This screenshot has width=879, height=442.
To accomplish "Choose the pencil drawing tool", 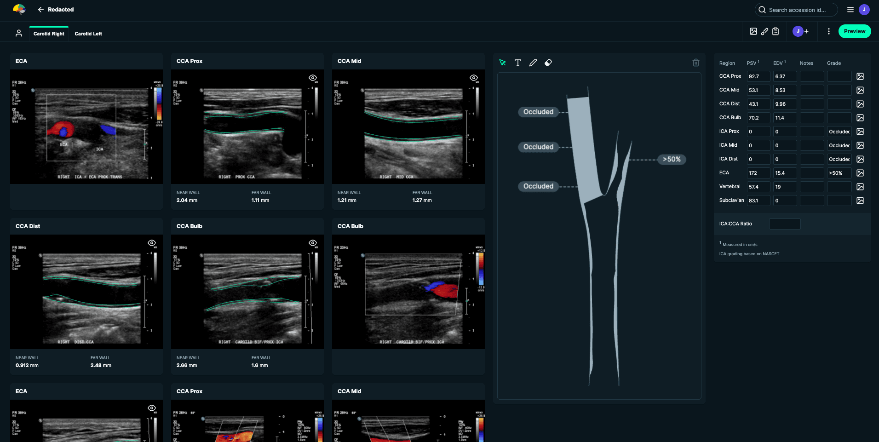I will click(x=533, y=63).
